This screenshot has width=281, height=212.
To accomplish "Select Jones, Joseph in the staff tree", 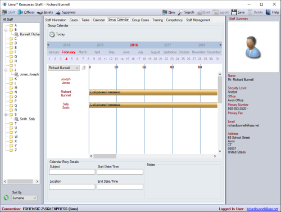I will pyautogui.click(x=29, y=74).
